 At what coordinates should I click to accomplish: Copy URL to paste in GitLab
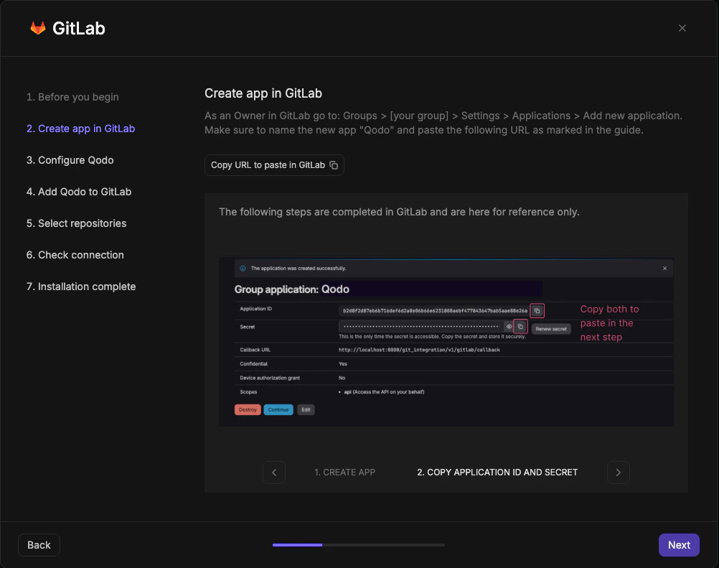point(274,165)
